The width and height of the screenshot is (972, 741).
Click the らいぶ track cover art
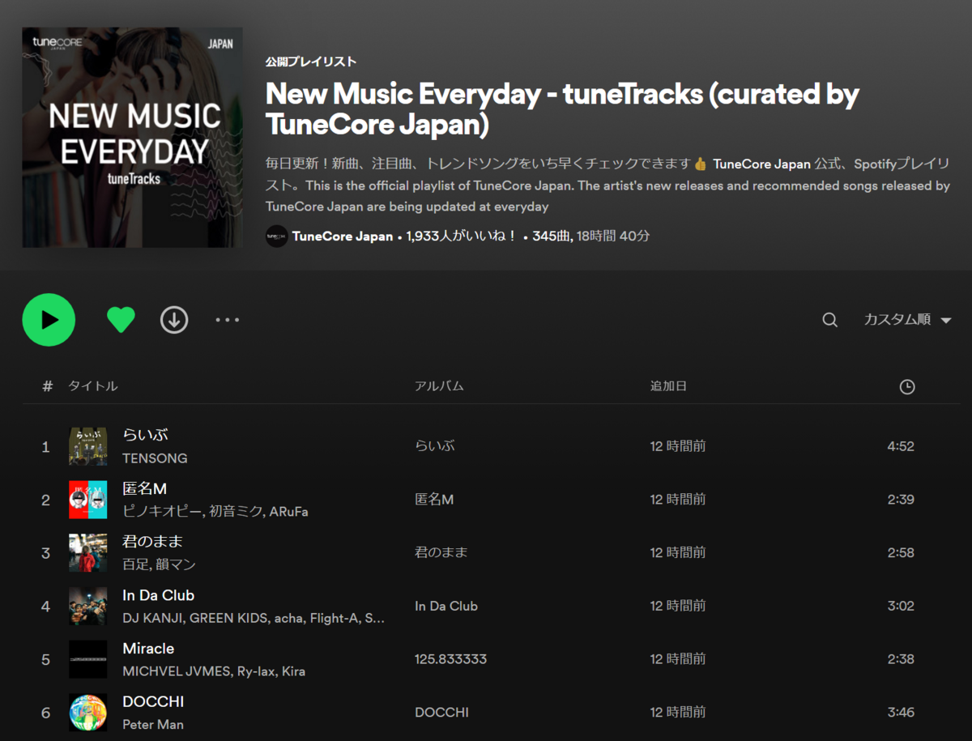pyautogui.click(x=88, y=446)
